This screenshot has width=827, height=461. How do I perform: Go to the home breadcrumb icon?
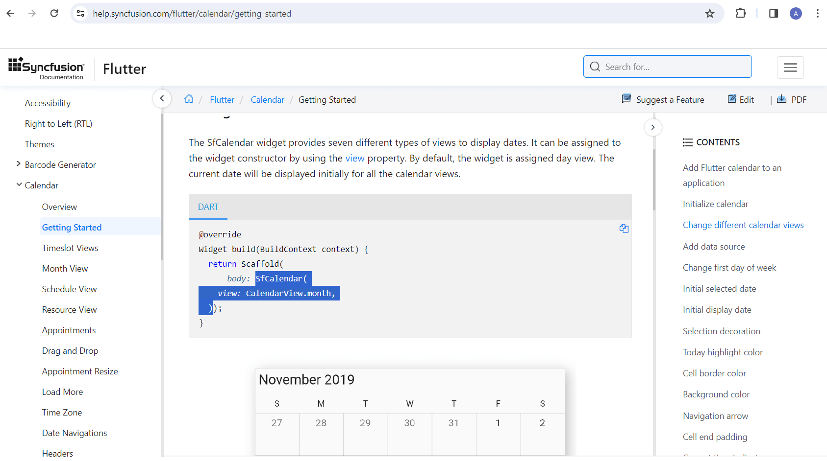(189, 99)
